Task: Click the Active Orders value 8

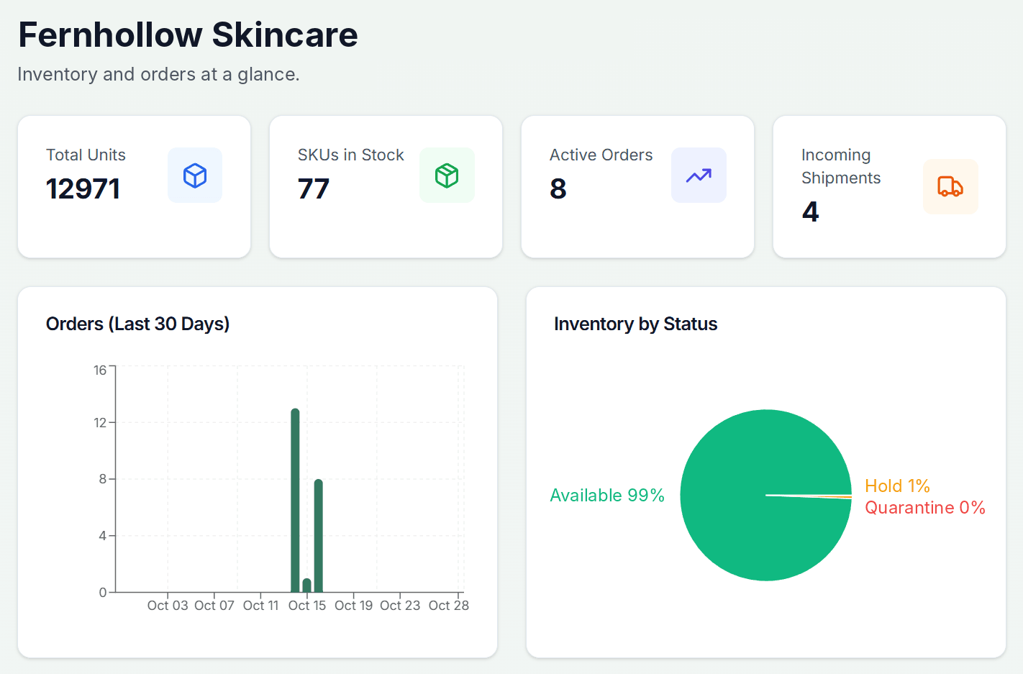Action: (558, 189)
